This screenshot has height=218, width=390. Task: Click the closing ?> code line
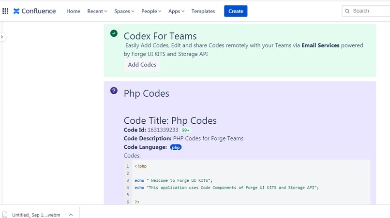coord(137,202)
